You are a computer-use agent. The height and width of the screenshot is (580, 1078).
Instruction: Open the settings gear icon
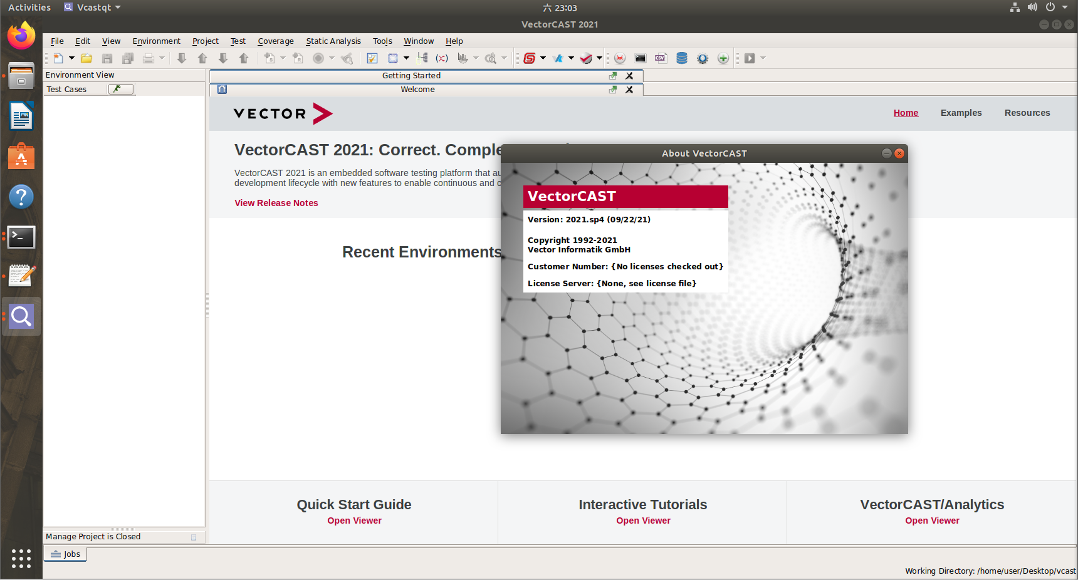(x=702, y=58)
